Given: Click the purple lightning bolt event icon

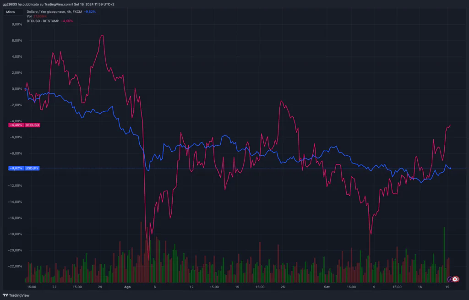Looking at the screenshot, I should click(x=450, y=278).
